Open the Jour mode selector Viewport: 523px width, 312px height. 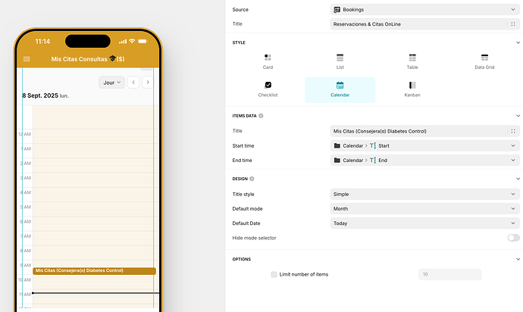pyautogui.click(x=111, y=83)
